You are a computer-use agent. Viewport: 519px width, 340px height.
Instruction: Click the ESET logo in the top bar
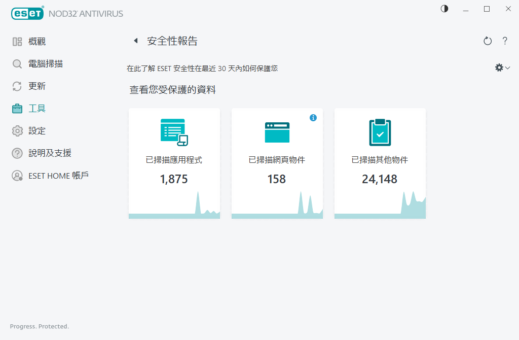pyautogui.click(x=27, y=13)
